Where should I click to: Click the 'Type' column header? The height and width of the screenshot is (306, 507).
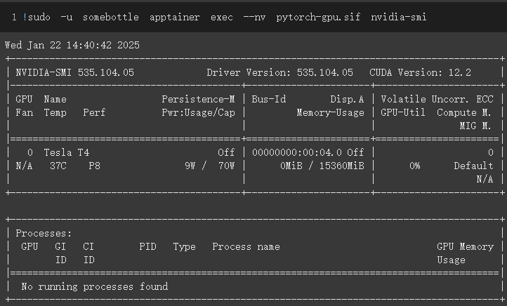click(x=184, y=247)
